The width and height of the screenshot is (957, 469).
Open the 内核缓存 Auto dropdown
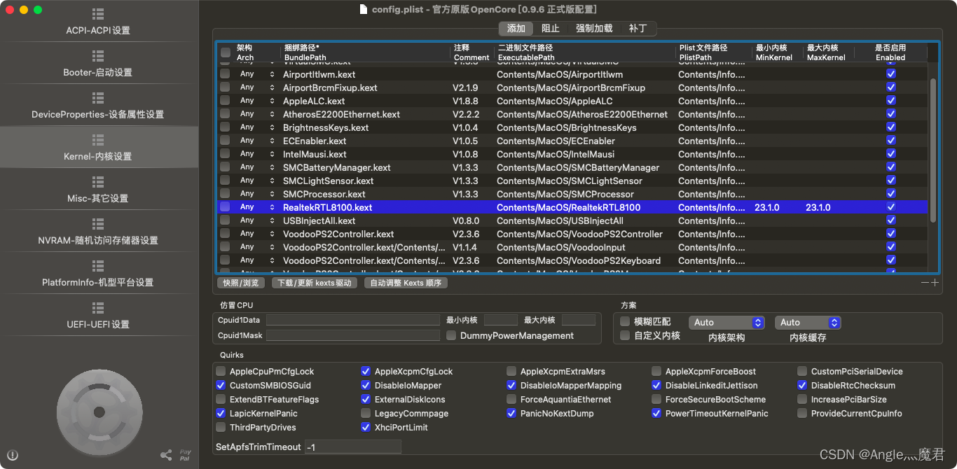coord(808,323)
